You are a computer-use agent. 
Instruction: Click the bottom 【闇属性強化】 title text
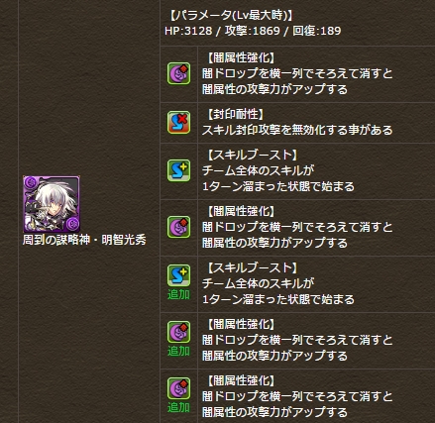point(241,380)
